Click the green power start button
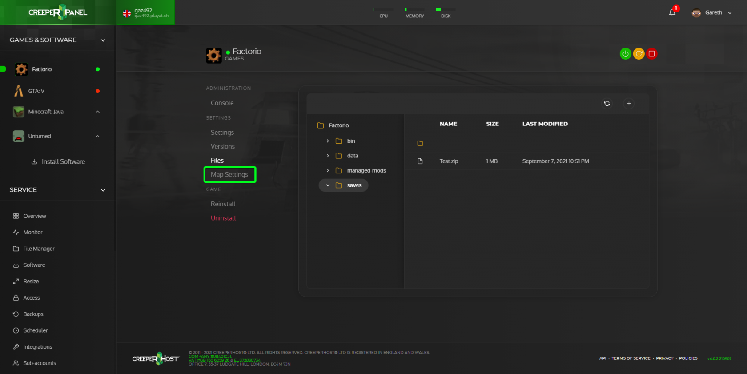 click(625, 54)
